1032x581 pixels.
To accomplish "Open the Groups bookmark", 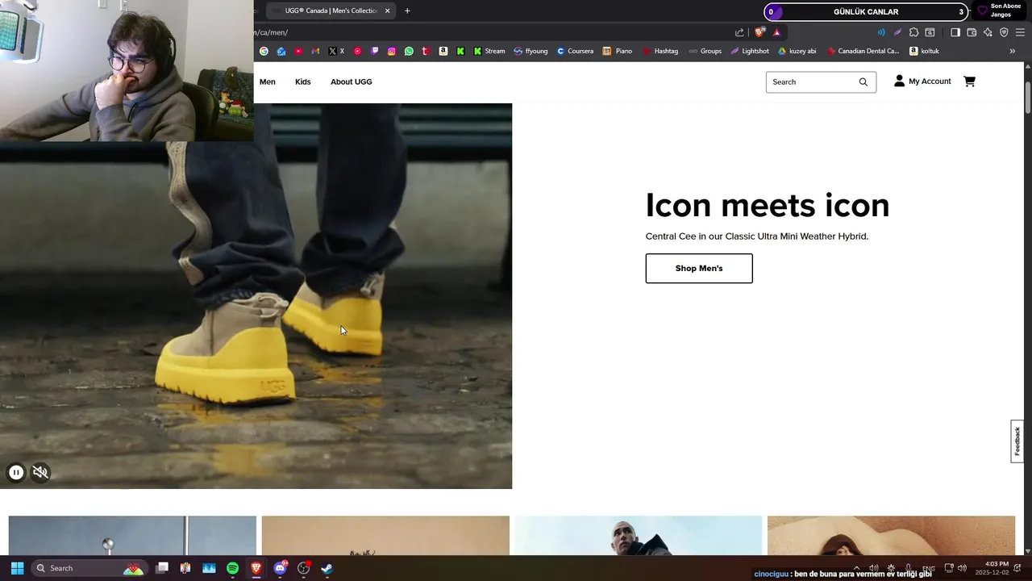I will point(705,51).
